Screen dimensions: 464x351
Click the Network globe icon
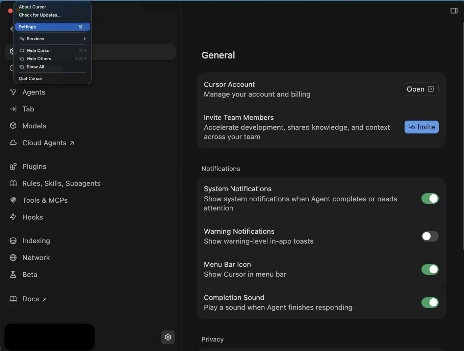pyautogui.click(x=13, y=258)
